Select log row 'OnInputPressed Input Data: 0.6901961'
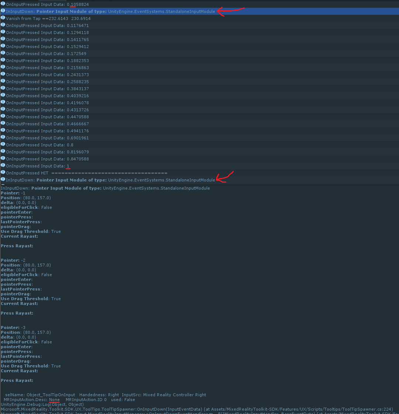Screen dimensions: 399x414 click(x=199, y=138)
